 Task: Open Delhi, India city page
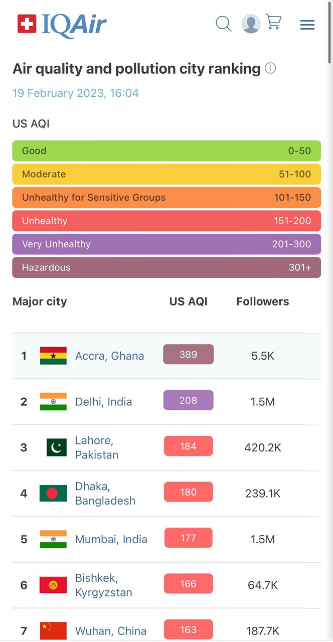click(103, 401)
